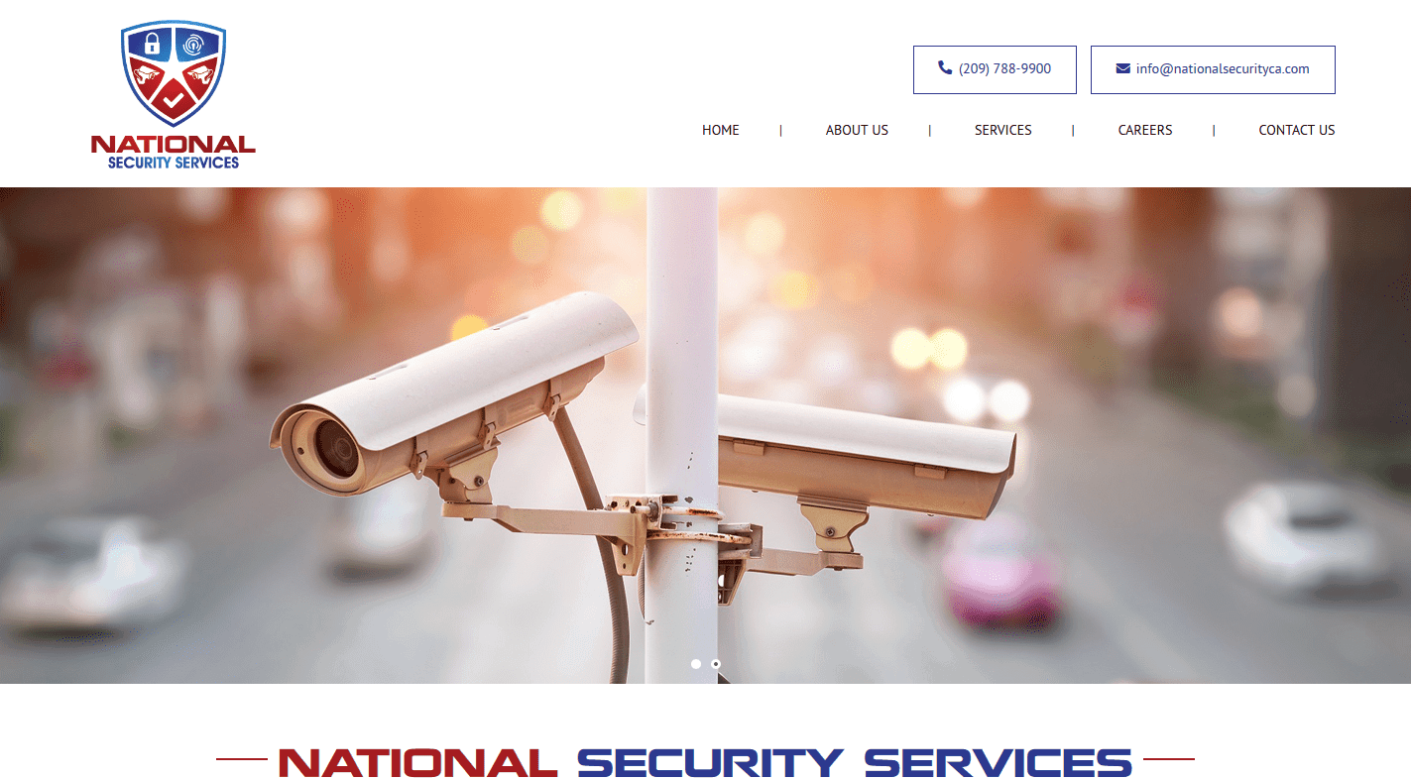Click the fingerprint icon in the shield logo

[191, 43]
